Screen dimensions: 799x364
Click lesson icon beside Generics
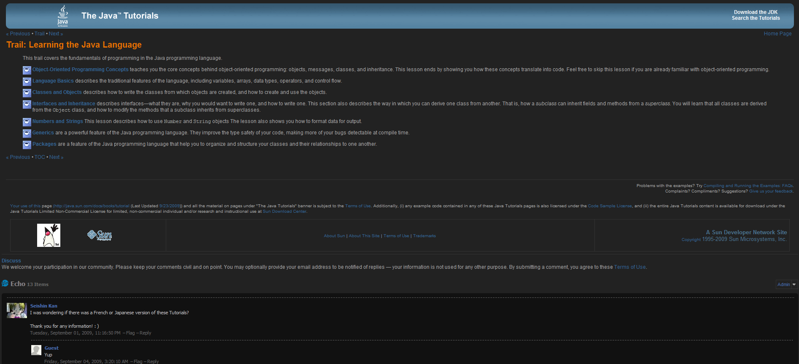click(x=27, y=133)
